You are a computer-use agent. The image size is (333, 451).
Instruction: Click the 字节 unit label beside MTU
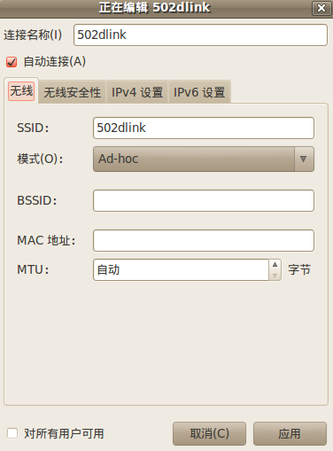[299, 270]
